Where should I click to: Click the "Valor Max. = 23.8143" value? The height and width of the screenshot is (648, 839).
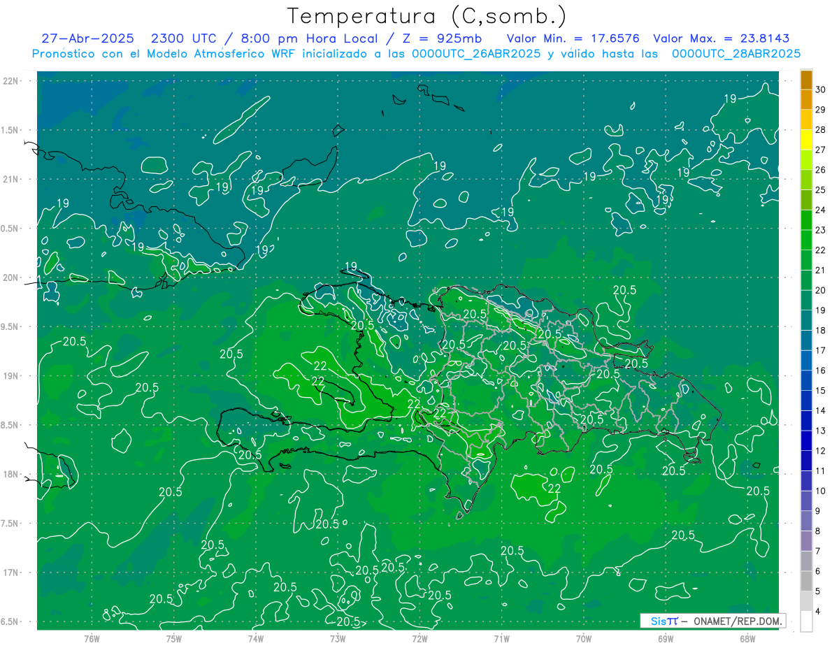(721, 38)
